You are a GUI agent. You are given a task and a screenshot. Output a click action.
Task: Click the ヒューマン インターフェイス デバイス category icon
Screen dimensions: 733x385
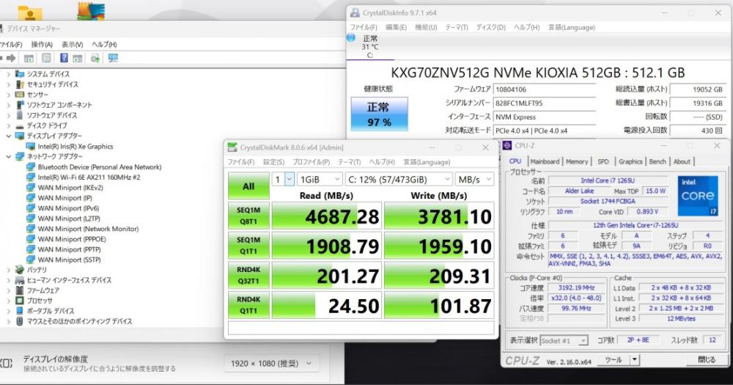click(20, 280)
